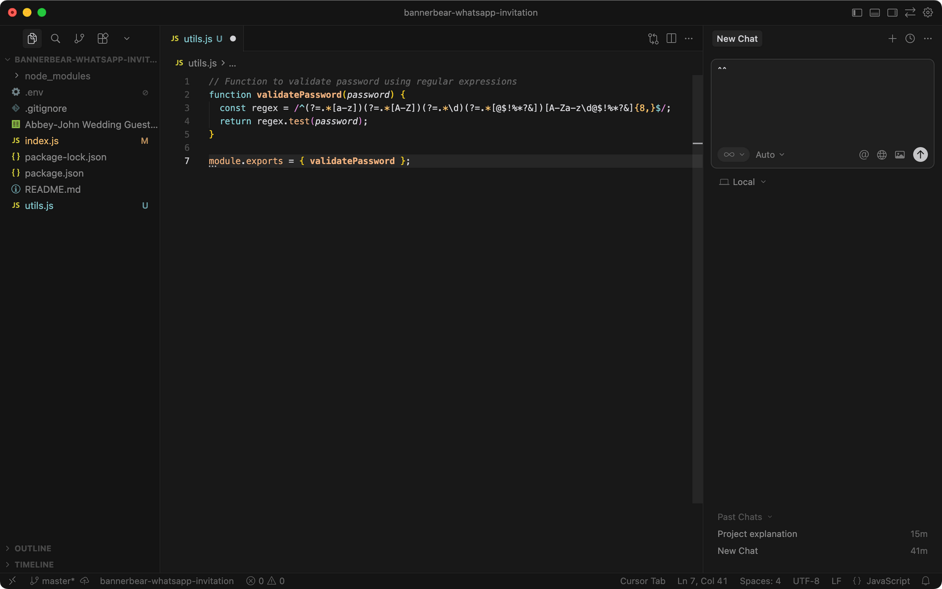Open the Extensions panel
Screen dimensions: 942x589
[103, 39]
